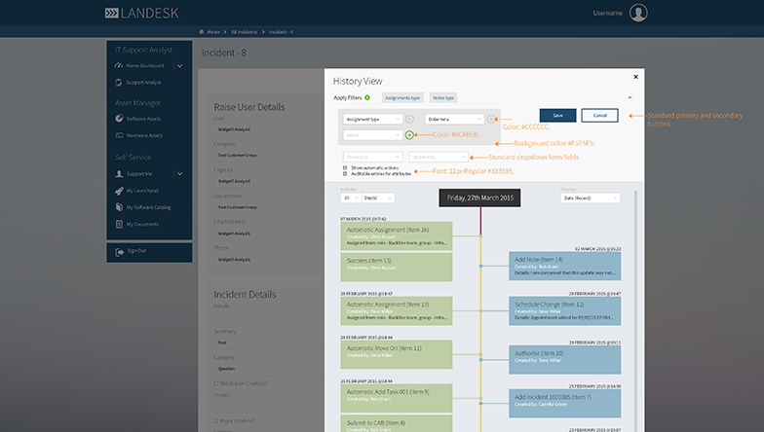This screenshot has height=432, width=764.
Task: Click the green Apply Filters indicator icon
Action: (x=366, y=97)
